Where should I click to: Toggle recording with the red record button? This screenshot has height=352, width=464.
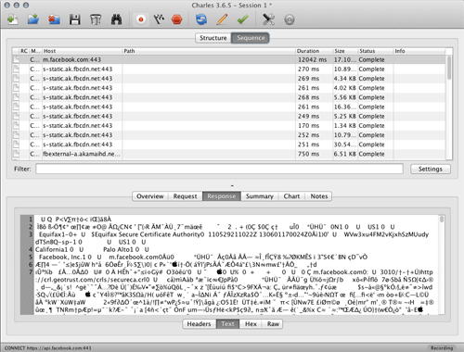(141, 19)
